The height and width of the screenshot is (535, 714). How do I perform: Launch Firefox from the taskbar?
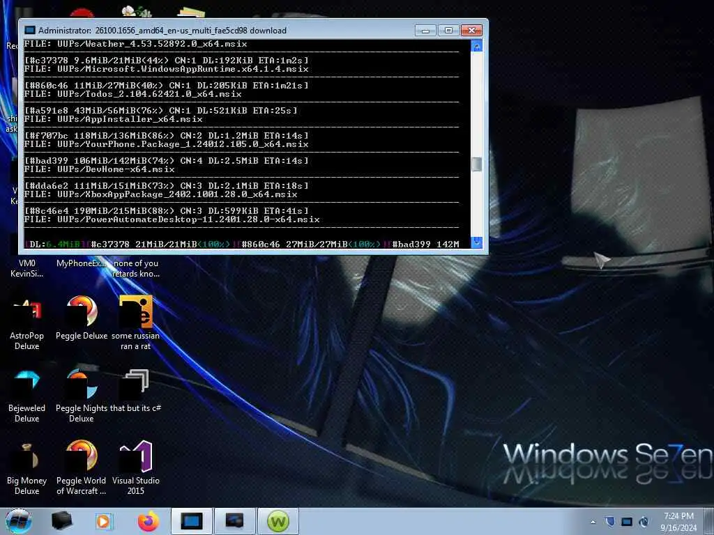pos(149,521)
